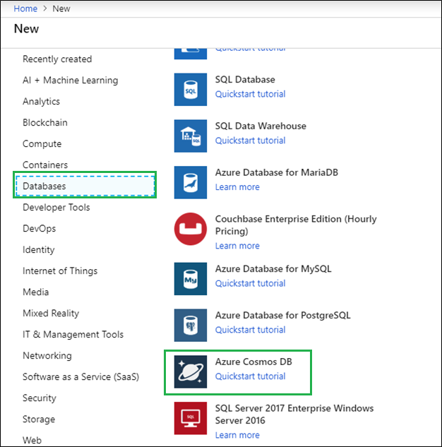
Task: Click the SQL Database icon
Action: click(191, 90)
